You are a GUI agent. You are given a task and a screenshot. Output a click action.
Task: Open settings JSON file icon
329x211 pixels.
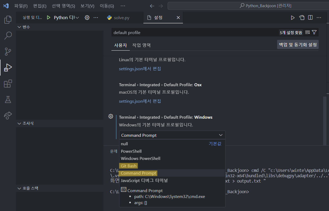[302, 18]
